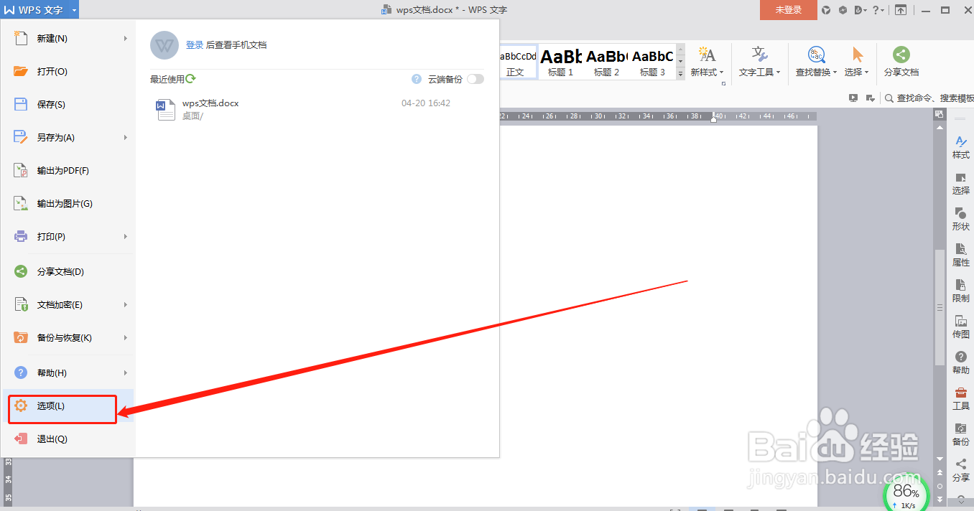Apply the 标题 3 heading style

653,62
